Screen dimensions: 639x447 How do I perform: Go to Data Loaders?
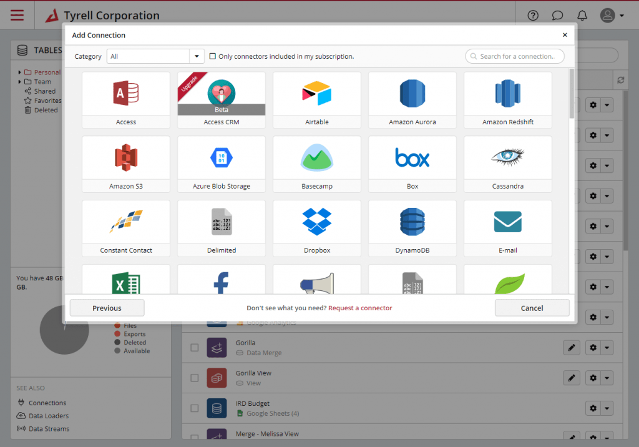pyautogui.click(x=49, y=416)
